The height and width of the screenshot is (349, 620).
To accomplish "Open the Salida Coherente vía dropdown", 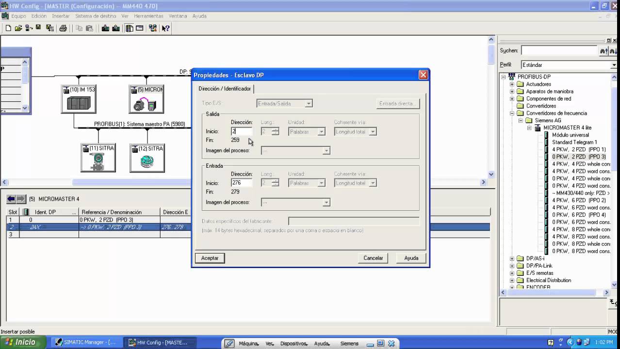I will tap(373, 132).
